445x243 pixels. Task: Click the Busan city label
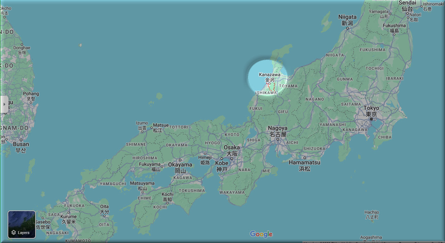[20, 144]
